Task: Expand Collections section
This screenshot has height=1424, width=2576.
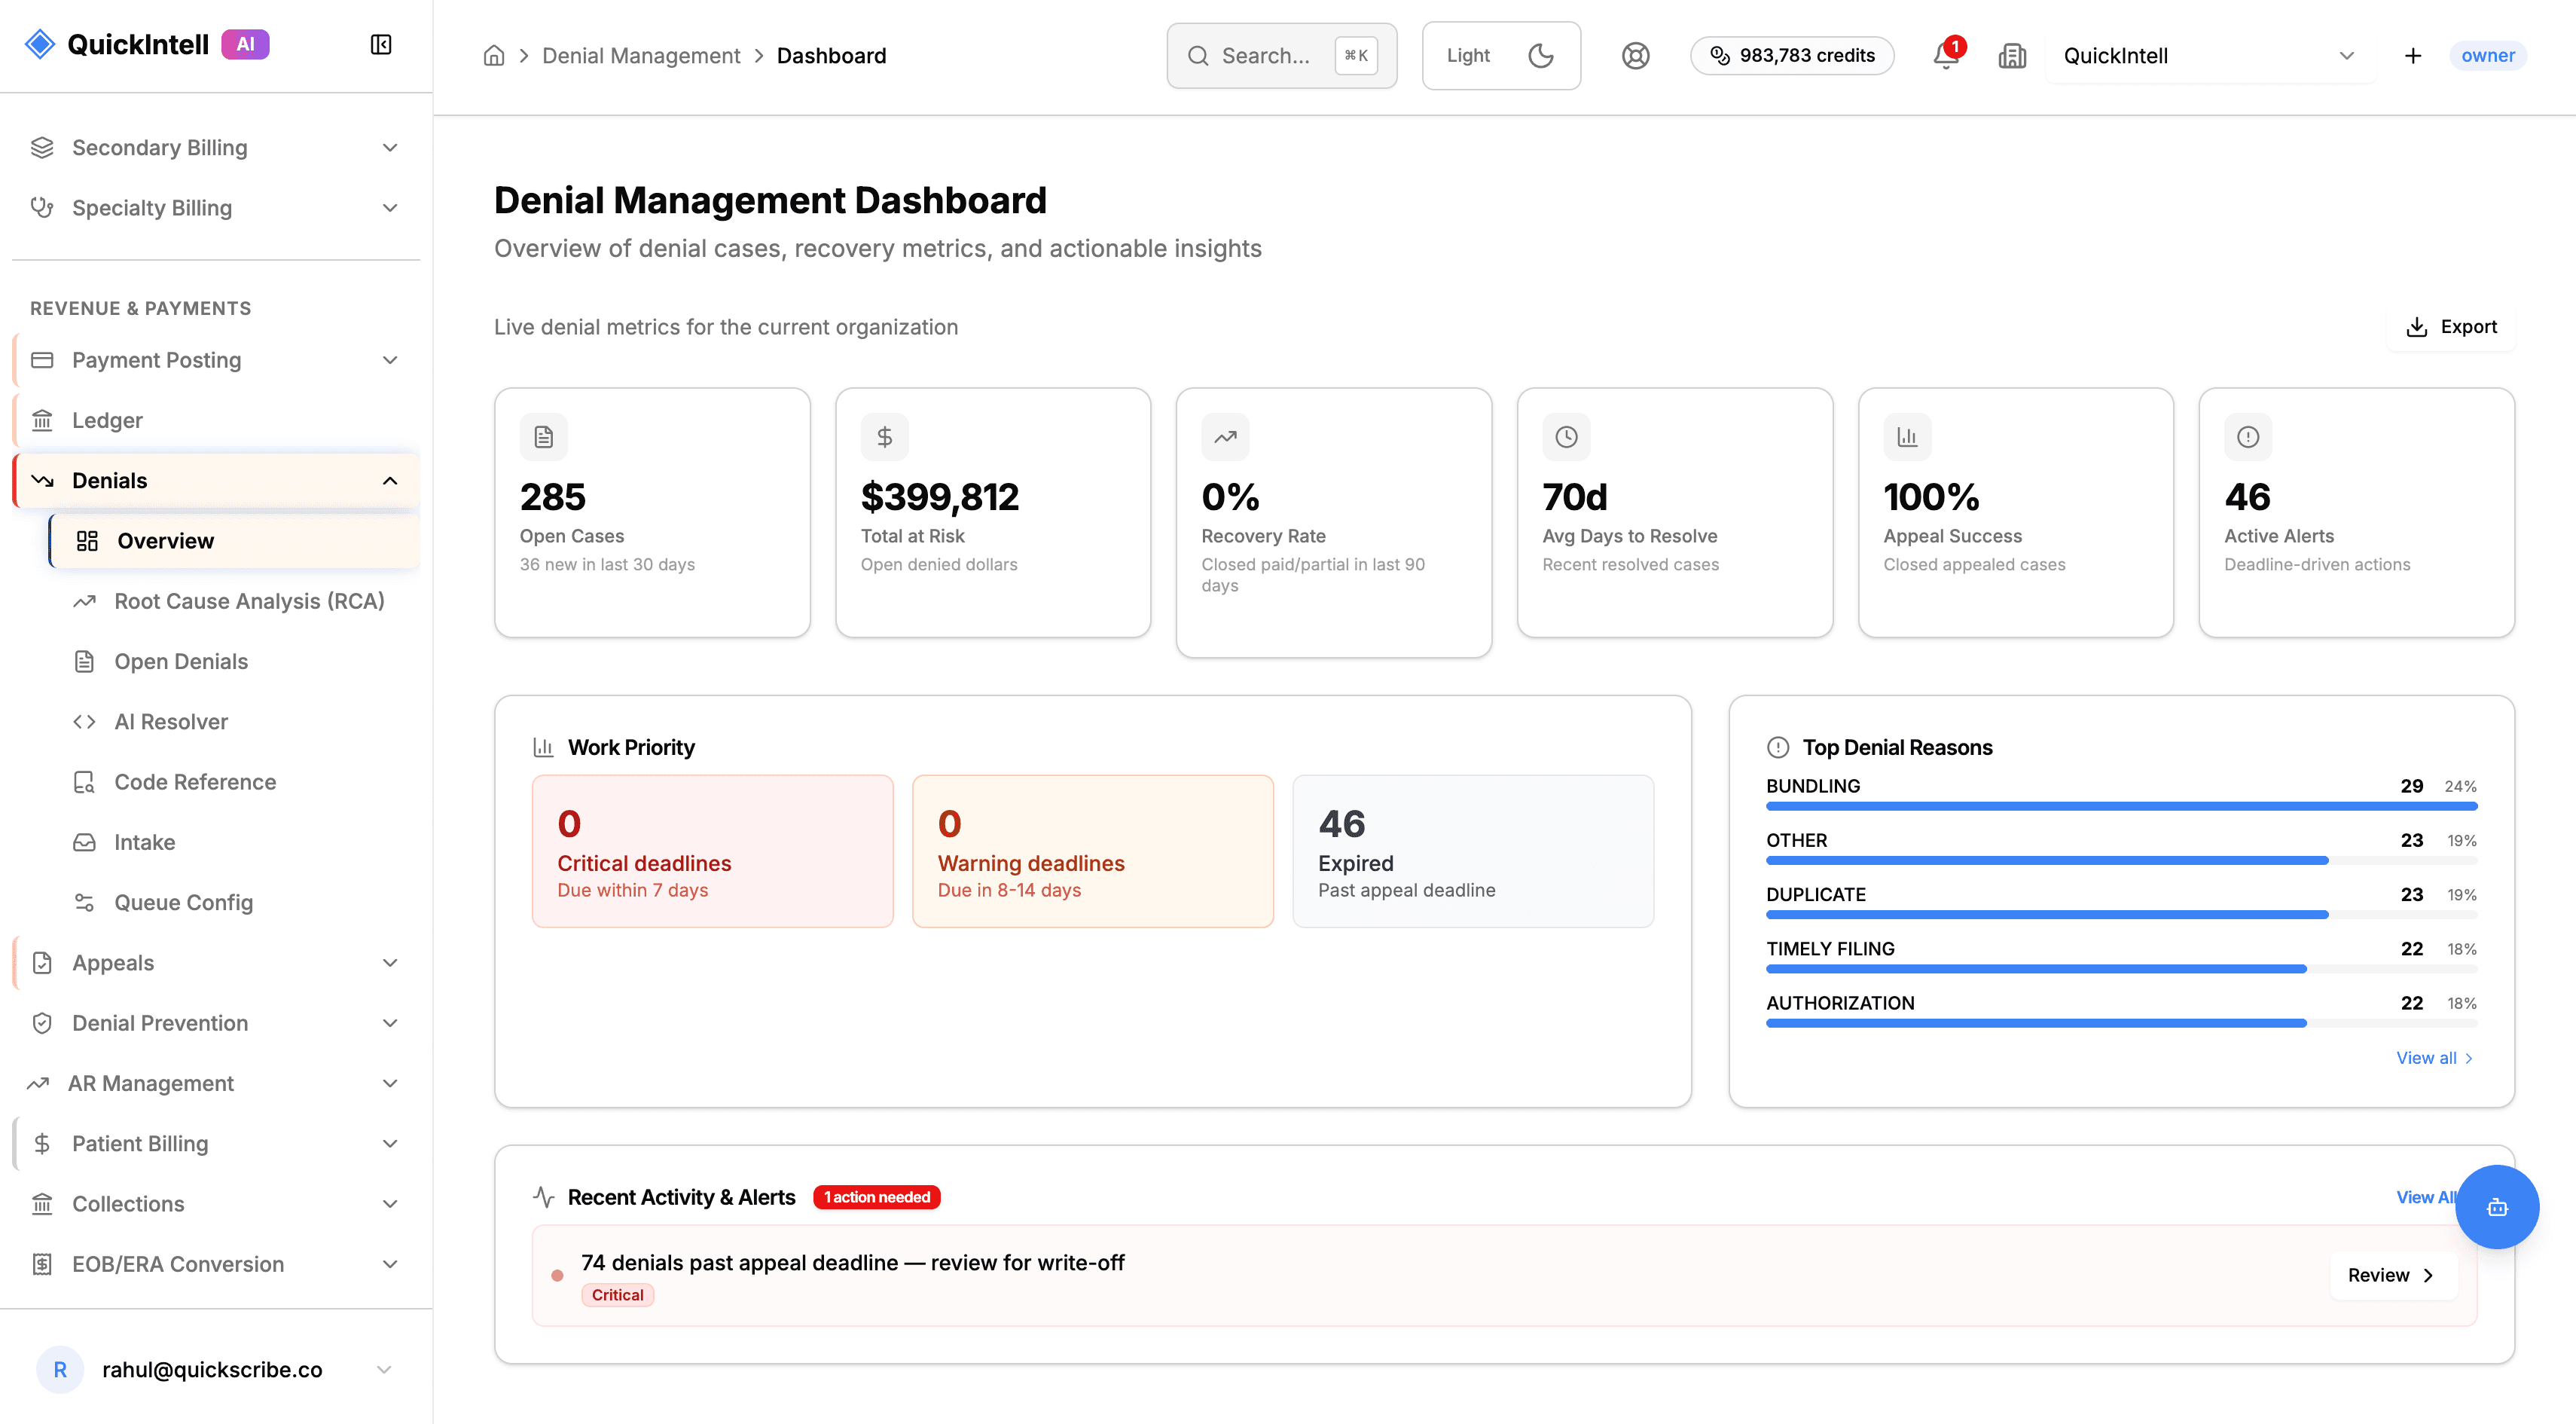Action: pyautogui.click(x=390, y=1204)
